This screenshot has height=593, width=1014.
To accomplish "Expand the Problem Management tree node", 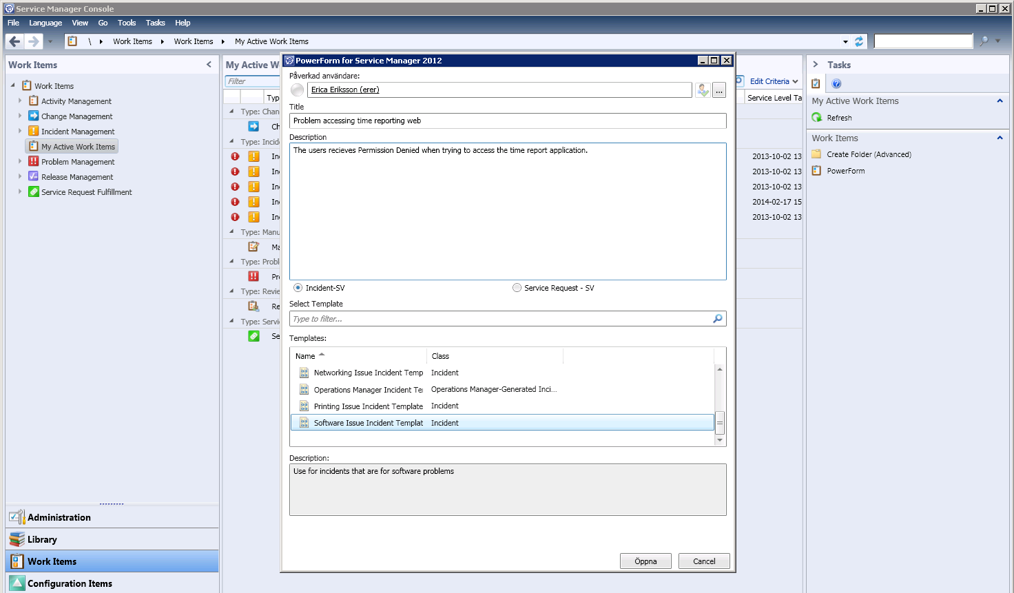I will pyautogui.click(x=20, y=161).
